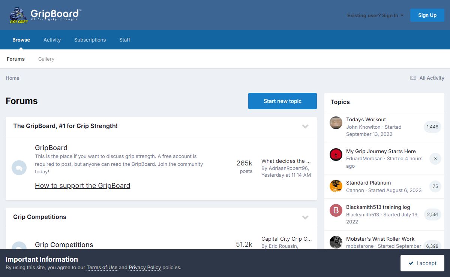Viewport: 450px width, 277px height.
Task: Open the Terms of Use link
Action: pos(102,267)
